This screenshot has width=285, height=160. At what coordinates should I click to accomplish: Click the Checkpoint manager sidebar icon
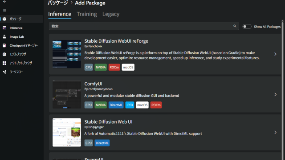point(4,45)
